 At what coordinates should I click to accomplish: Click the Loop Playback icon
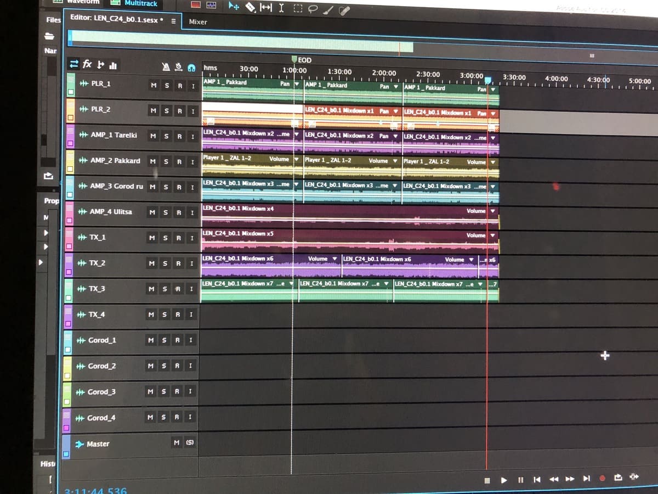pos(618,479)
